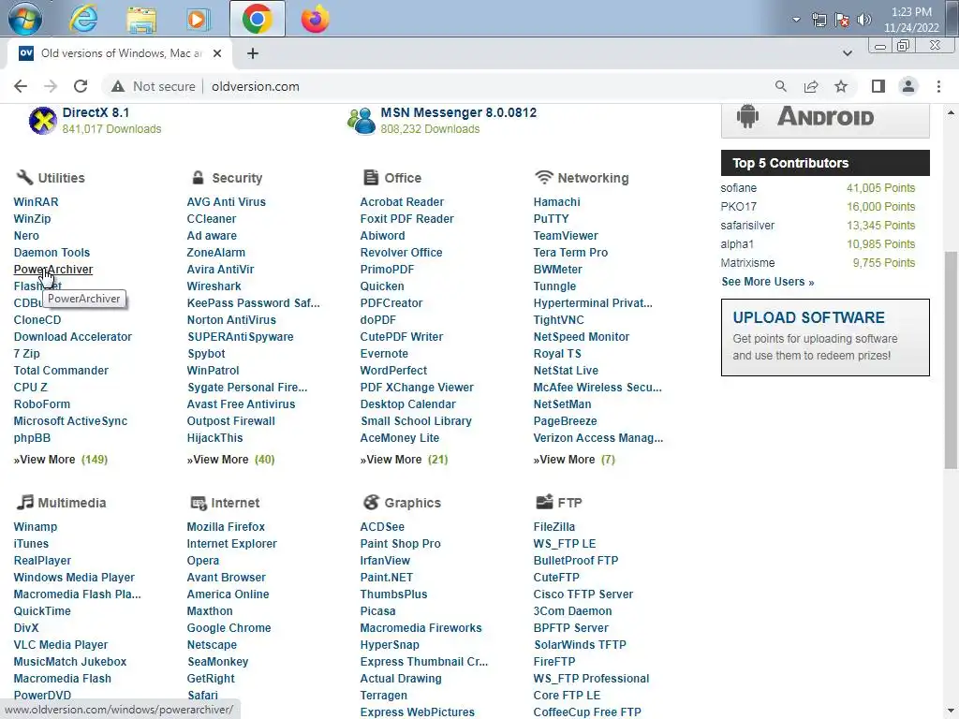Close the Old versions of Windows tab

pos(217,53)
